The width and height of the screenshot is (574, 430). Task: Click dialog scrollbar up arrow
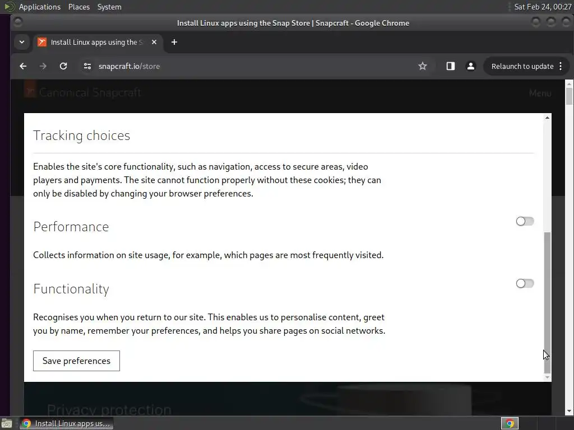point(547,118)
